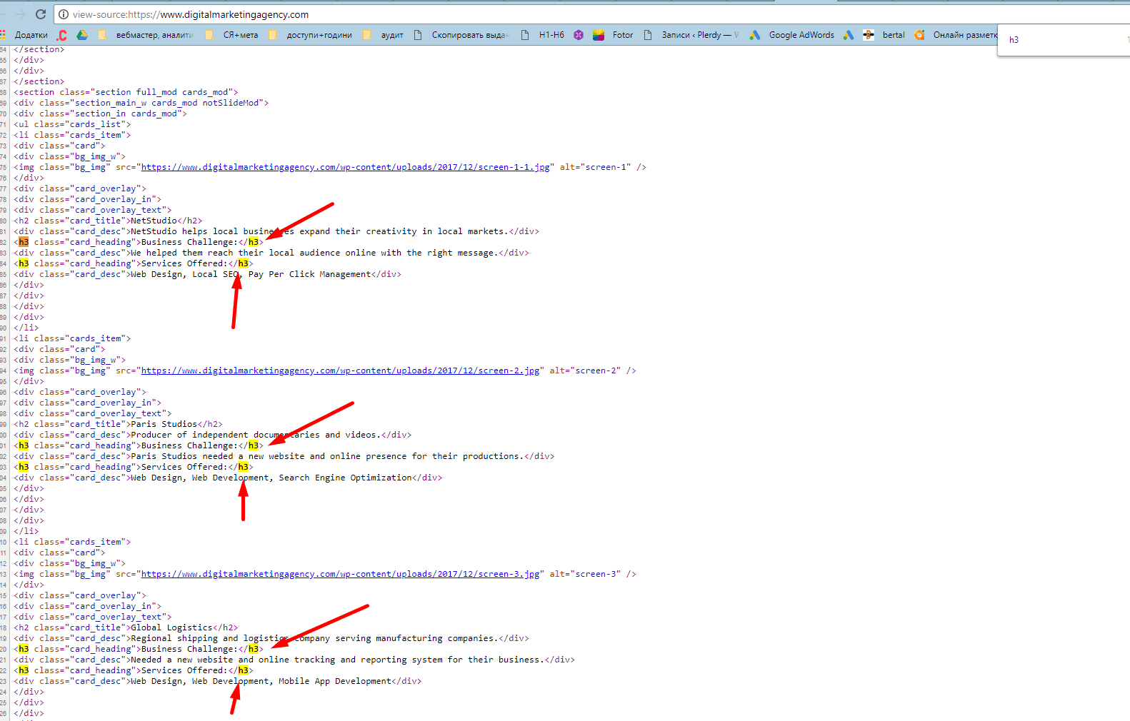
Task: Open the red C bookmark icon
Action: click(x=62, y=35)
